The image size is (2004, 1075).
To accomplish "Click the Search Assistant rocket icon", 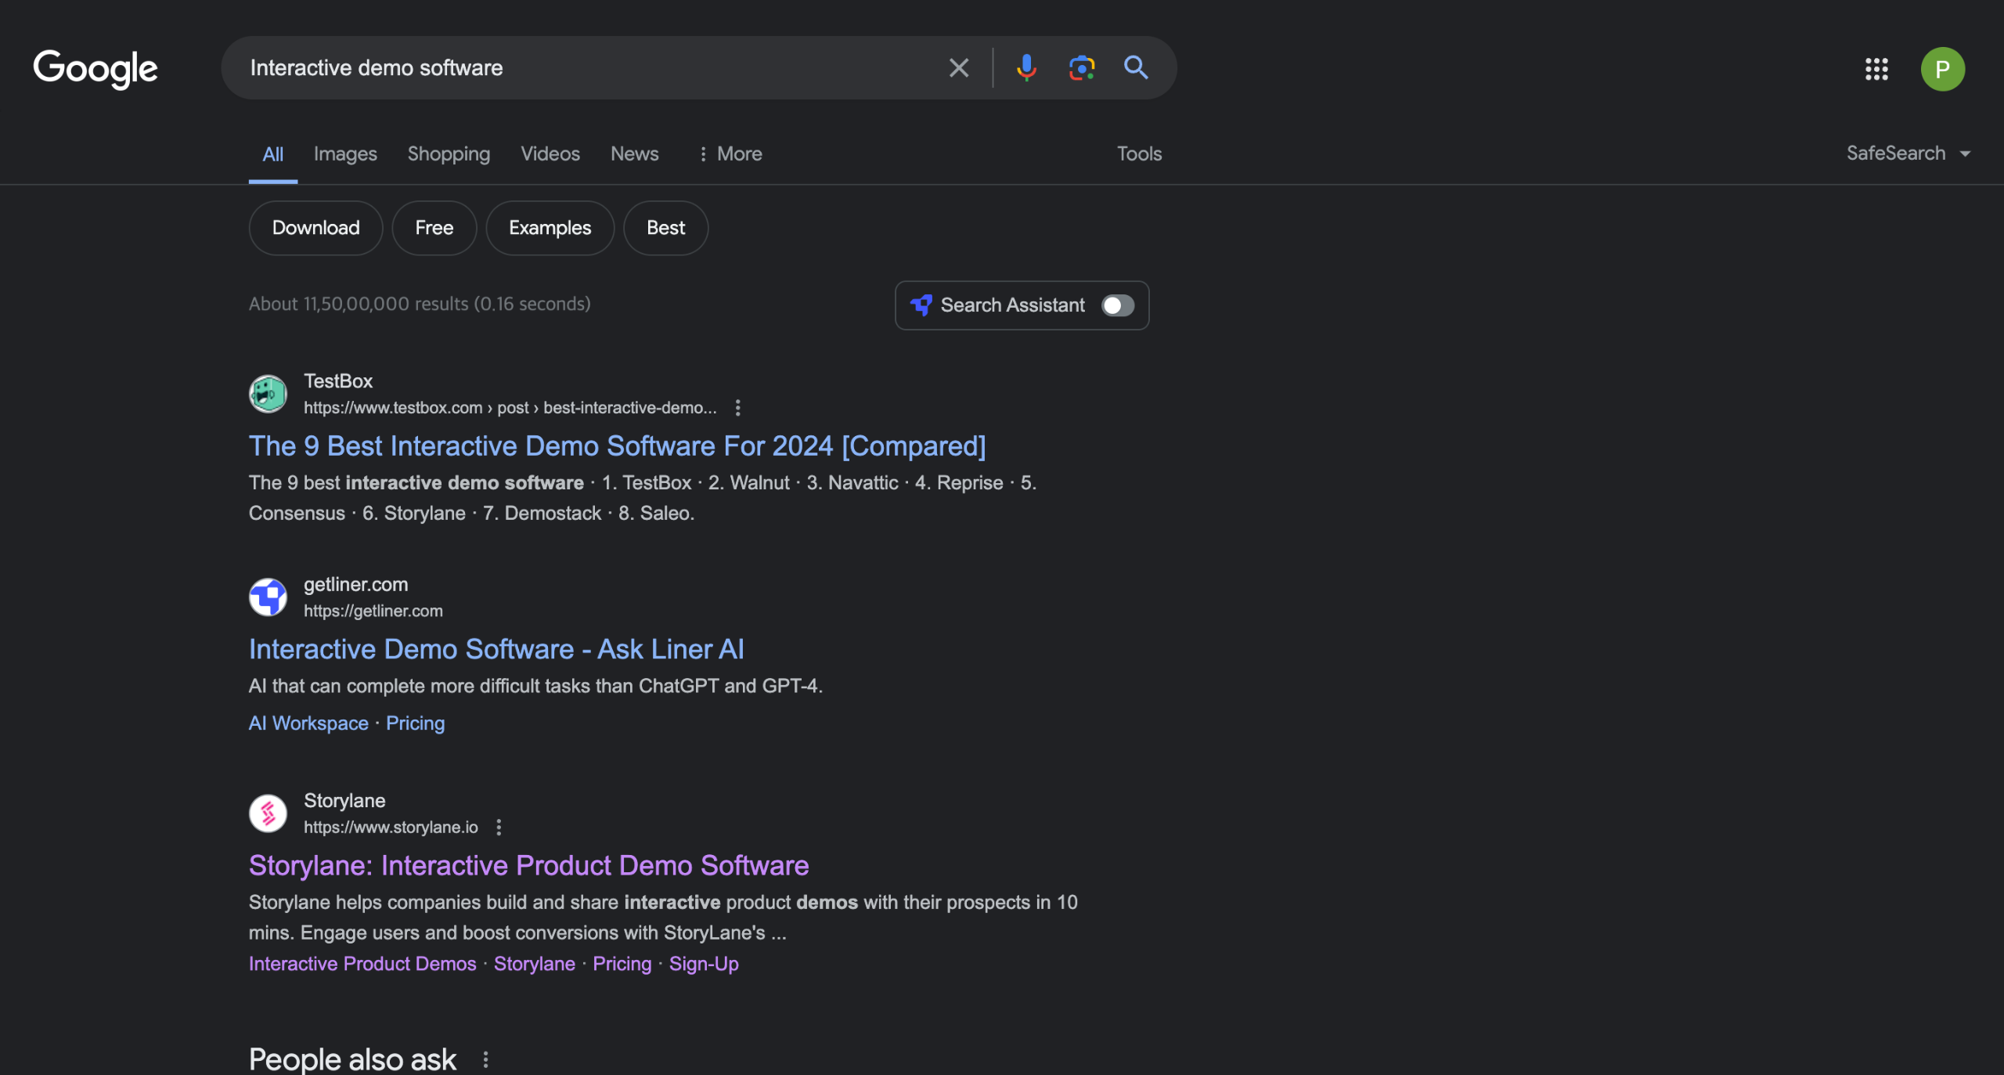I will click(x=921, y=305).
